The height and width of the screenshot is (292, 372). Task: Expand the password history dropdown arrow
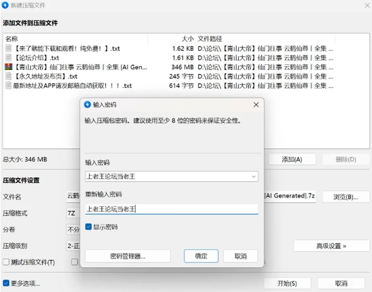253,176
